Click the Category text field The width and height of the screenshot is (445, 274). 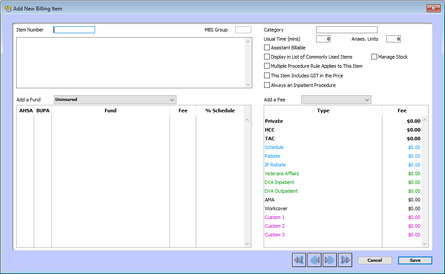346,29
